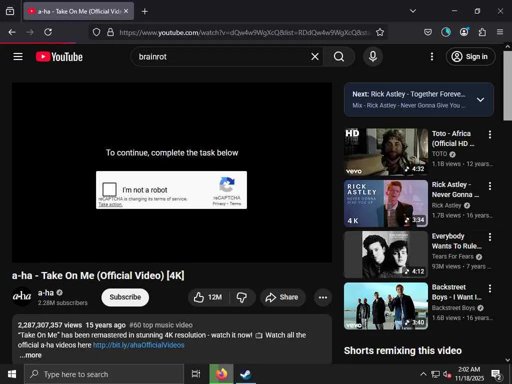Click Windows taskbar search box
Viewport: 512px width, 384px height.
pyautogui.click(x=104, y=374)
